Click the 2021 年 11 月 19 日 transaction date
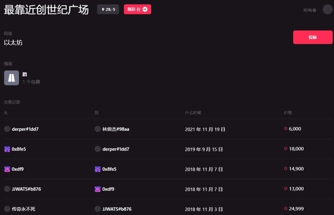The image size is (334, 215). pos(206,129)
